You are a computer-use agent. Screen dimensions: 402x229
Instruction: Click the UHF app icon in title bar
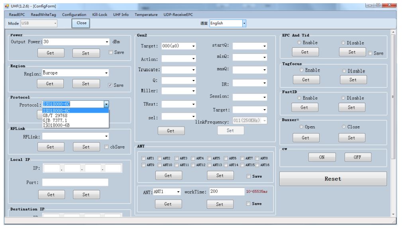tap(7, 6)
